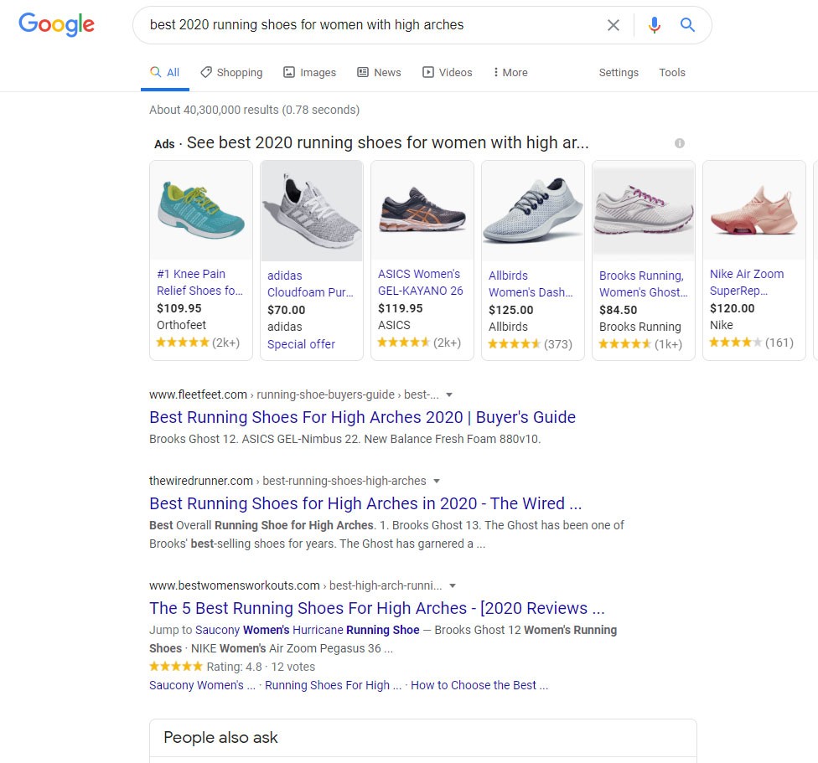818x763 pixels.
Task: Click the ads info icon
Action: click(680, 143)
